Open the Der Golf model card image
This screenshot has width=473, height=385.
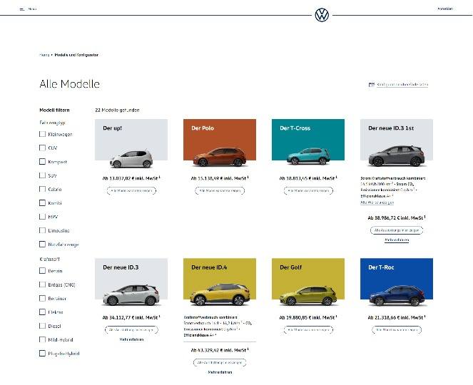tap(308, 282)
